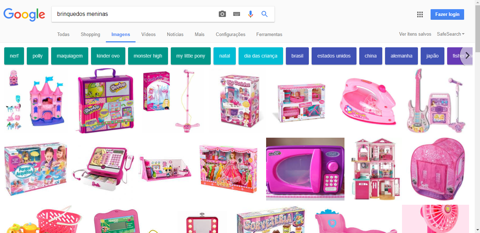Show more filter chips with the right arrow
This screenshot has width=480, height=233.
point(467,55)
